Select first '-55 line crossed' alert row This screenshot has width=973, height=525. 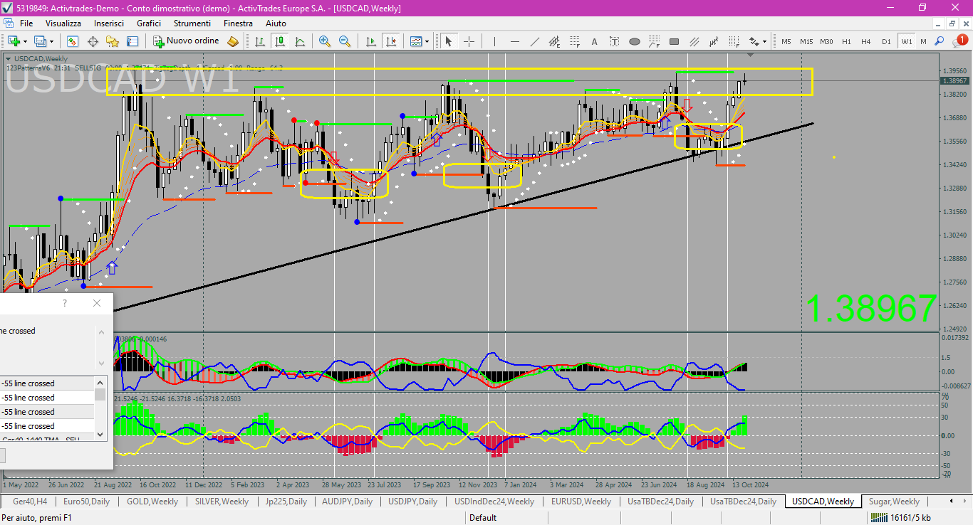coord(47,383)
